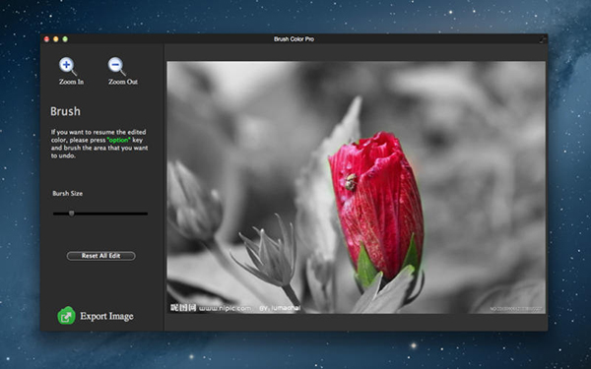
Task: Click the green maximize window button
Action: point(65,39)
